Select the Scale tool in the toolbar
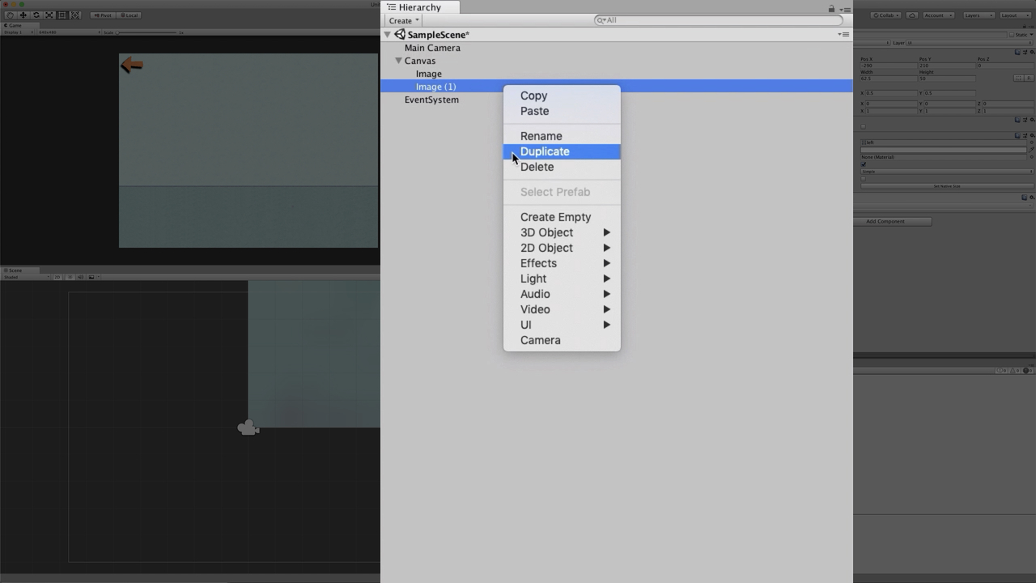The image size is (1036, 583). (49, 15)
